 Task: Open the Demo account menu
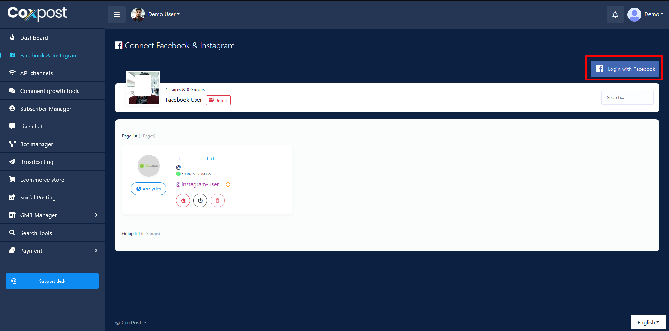[646, 14]
